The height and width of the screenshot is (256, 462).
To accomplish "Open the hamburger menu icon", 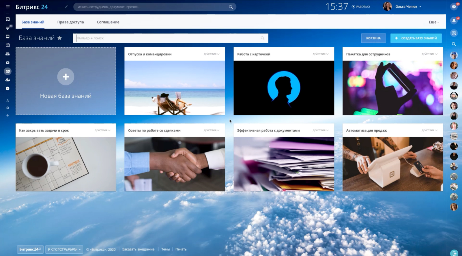I will click(x=8, y=7).
